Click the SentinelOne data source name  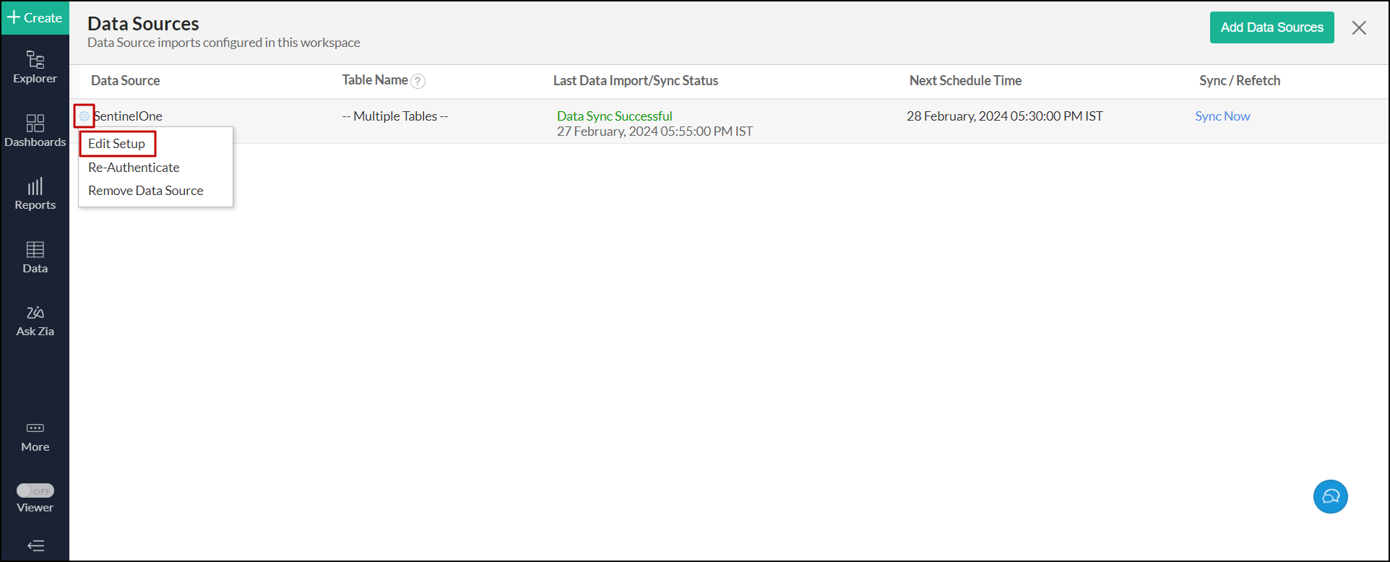(129, 116)
